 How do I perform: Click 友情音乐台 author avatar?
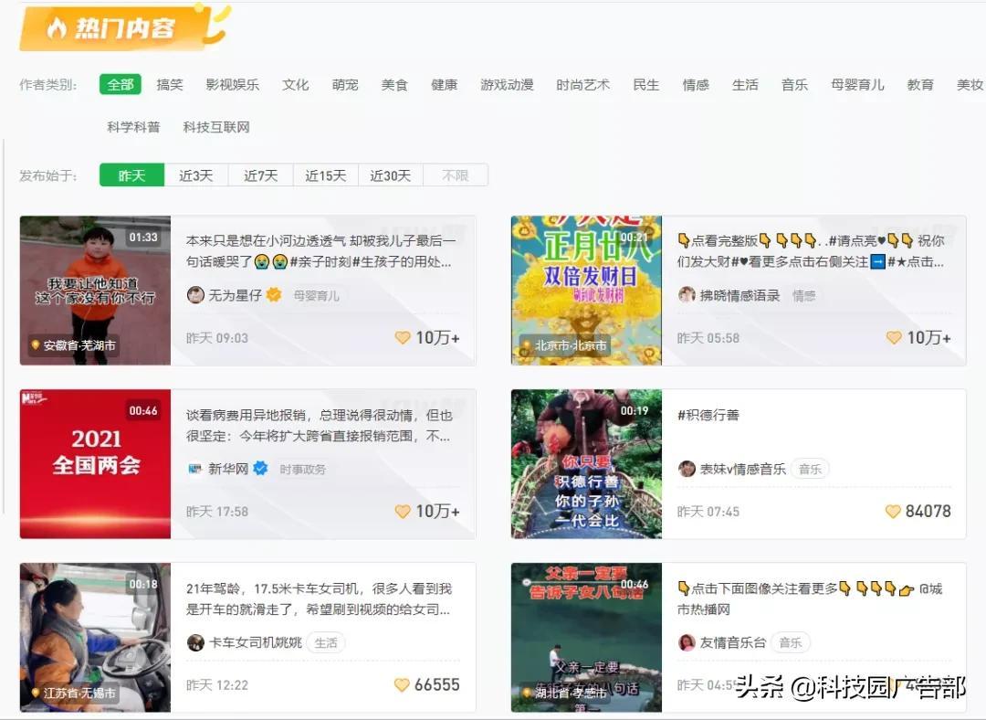687,642
